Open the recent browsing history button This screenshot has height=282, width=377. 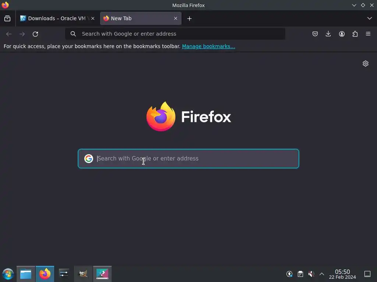pyautogui.click(x=7, y=18)
